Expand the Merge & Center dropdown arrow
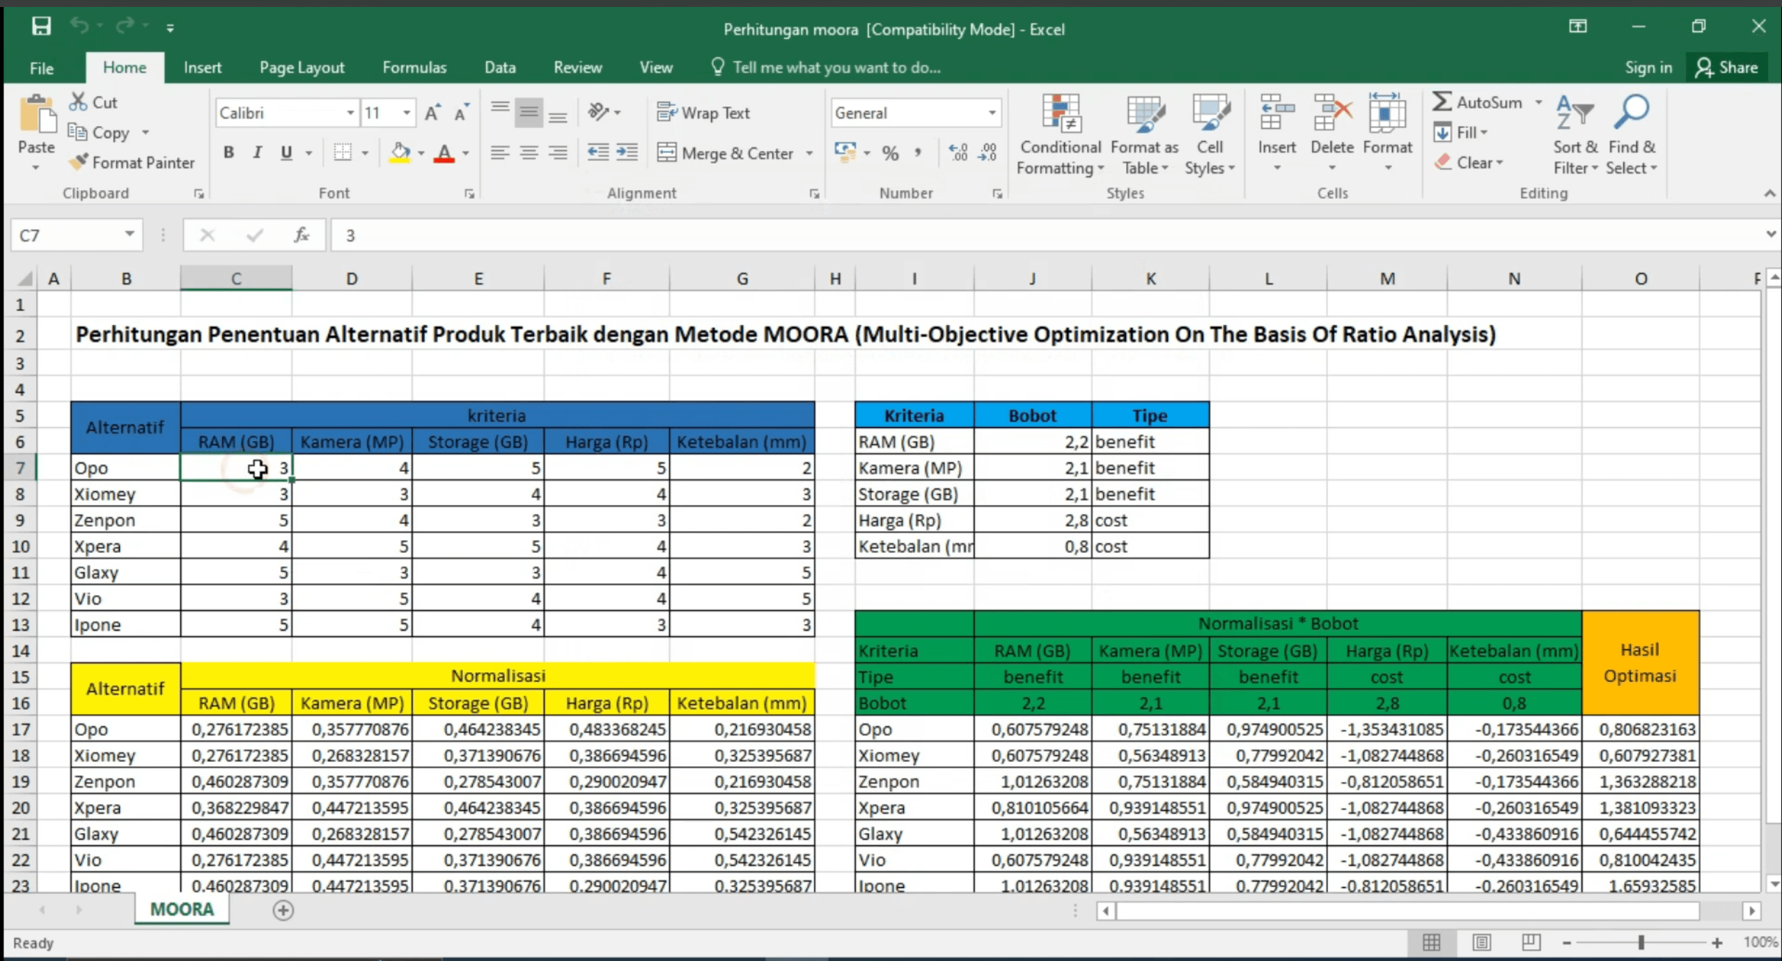This screenshot has width=1782, height=961. point(809,153)
